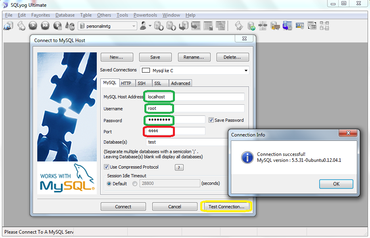Click the Execute and Edit Resultset icon

click(58, 26)
